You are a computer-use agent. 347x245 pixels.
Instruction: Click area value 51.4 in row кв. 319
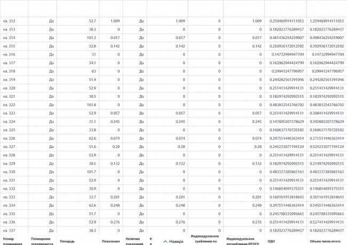92,80
